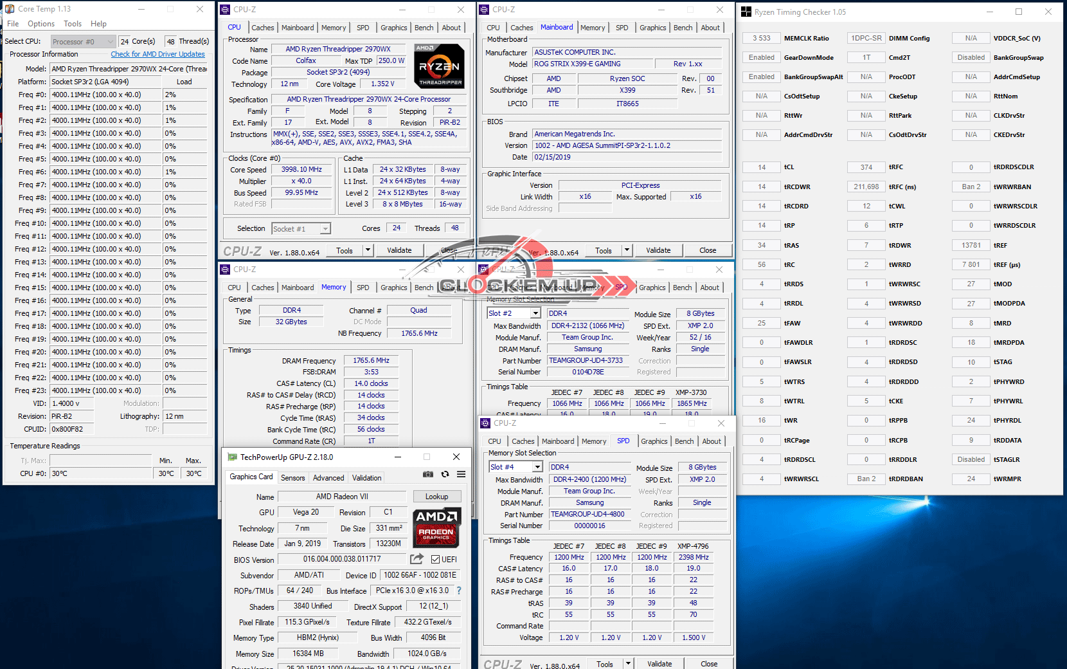Click the Core Temp thermometer title icon
1067x669 pixels.
[x=10, y=9]
